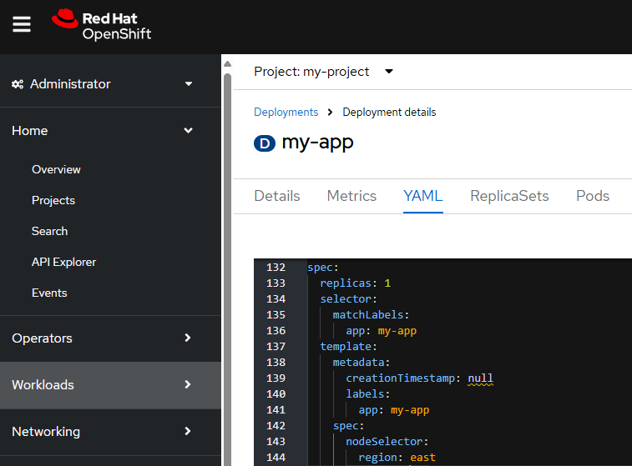This screenshot has width=632, height=466.
Task: Click 'spec:' on line 142
Action: (x=348, y=426)
